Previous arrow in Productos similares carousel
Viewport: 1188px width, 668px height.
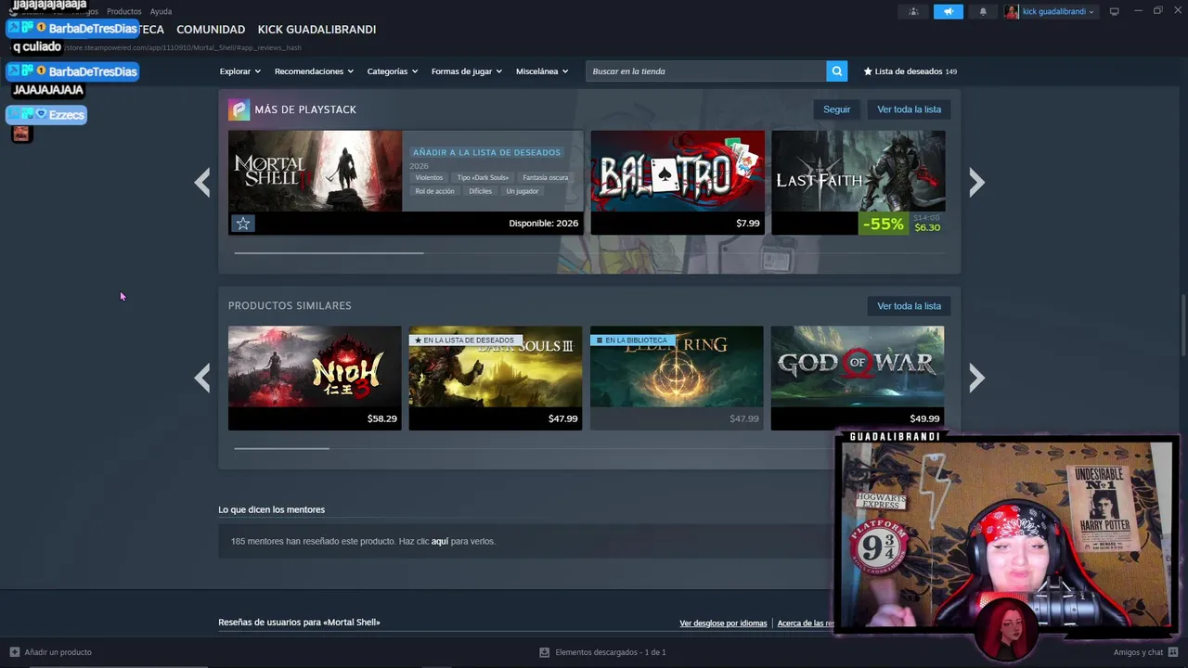pos(201,378)
